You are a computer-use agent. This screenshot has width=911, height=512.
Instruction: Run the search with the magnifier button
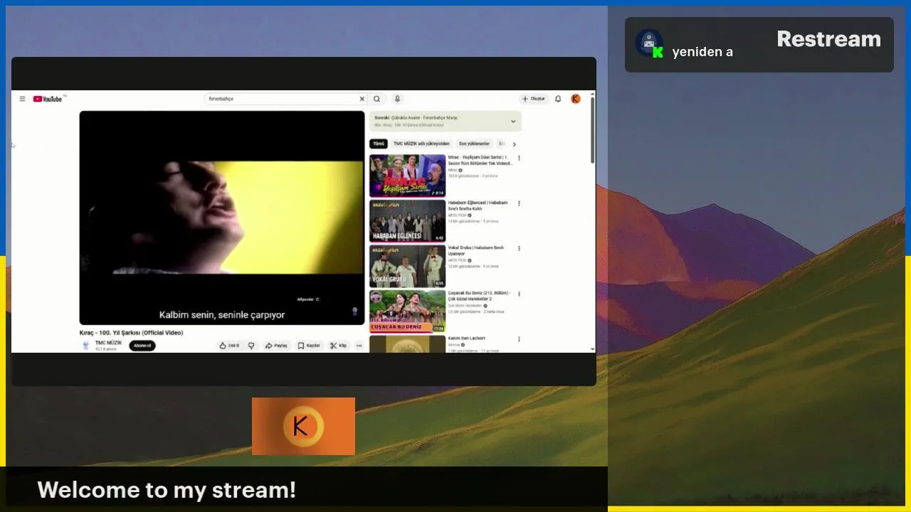(377, 99)
